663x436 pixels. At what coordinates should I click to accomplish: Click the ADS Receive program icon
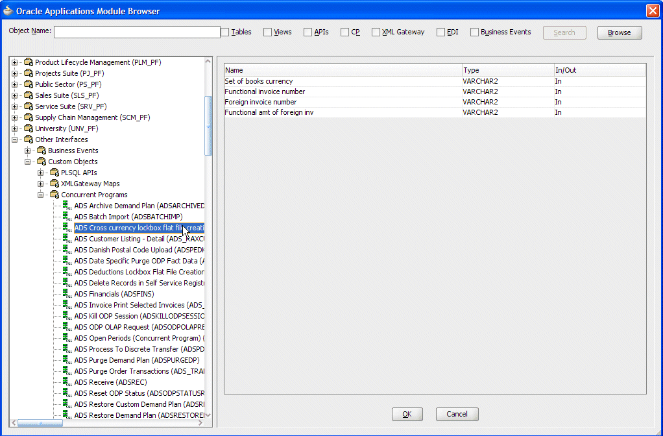[67, 382]
